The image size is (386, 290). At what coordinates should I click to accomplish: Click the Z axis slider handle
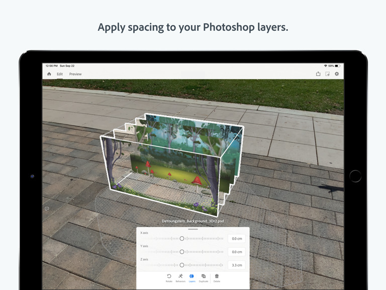click(182, 265)
